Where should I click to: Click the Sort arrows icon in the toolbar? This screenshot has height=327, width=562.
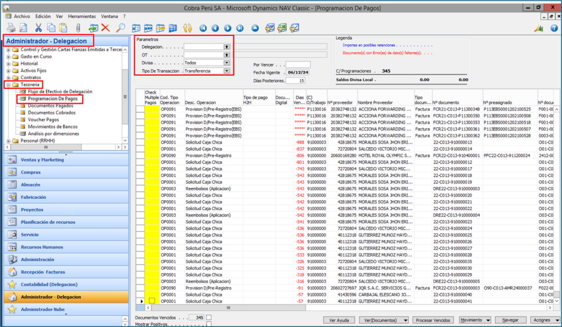point(187,27)
